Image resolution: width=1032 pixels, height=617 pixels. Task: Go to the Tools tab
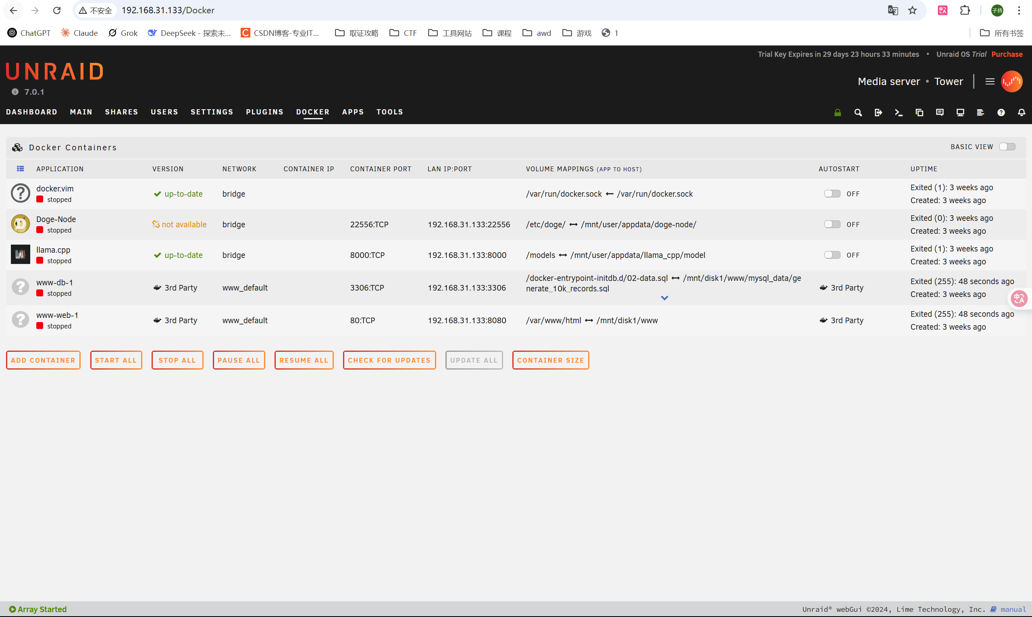389,112
